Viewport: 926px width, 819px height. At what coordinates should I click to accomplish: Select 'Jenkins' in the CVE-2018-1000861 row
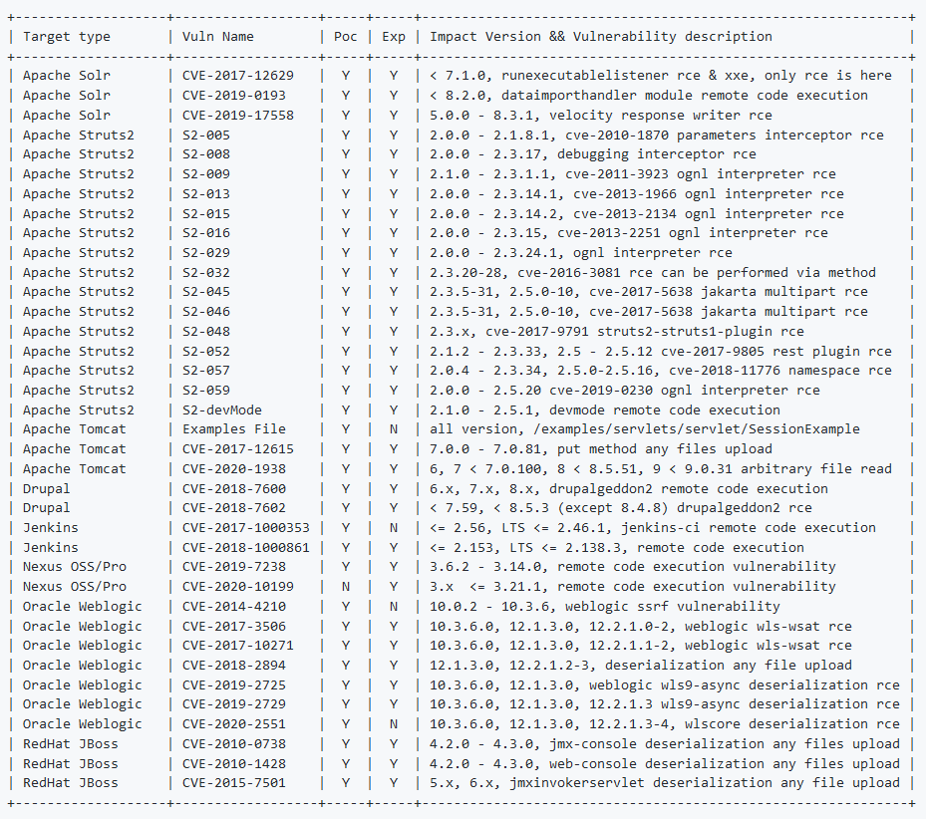pos(50,548)
